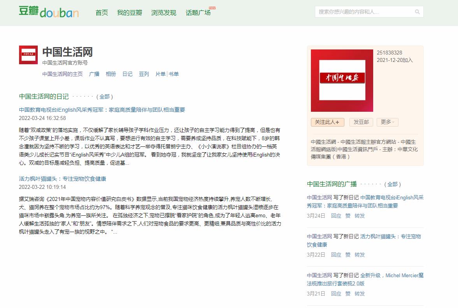Click 回应 on the 3月24日 broadcast

coord(336,216)
